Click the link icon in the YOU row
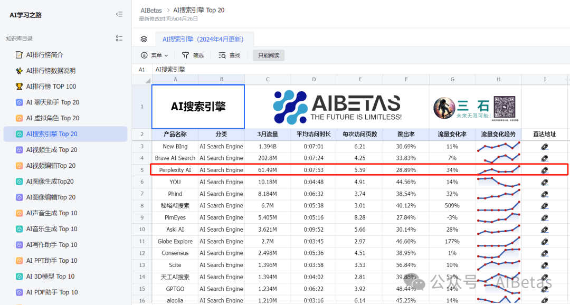The image size is (570, 305). point(545,182)
